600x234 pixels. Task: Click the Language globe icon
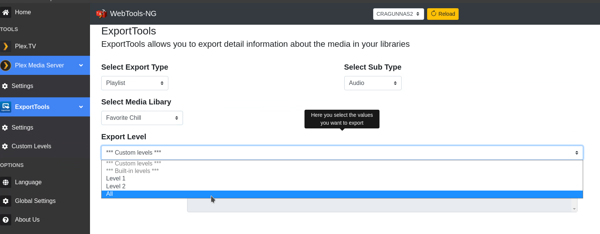6,182
